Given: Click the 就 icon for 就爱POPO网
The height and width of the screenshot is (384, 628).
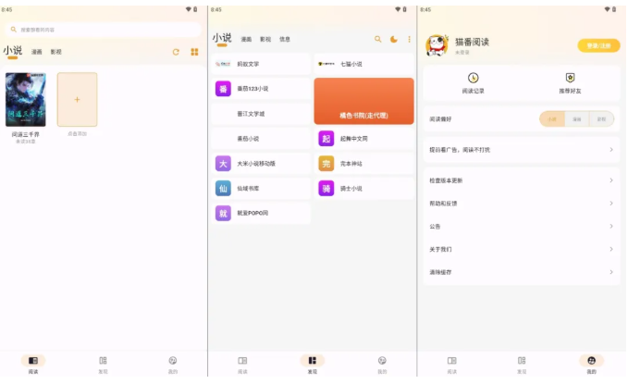Looking at the screenshot, I should (x=223, y=213).
